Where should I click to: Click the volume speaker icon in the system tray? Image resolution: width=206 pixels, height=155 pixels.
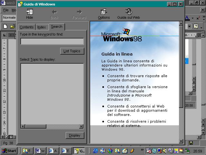tap(164, 151)
